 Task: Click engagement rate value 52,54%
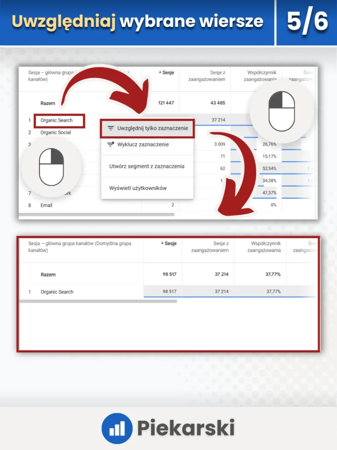tap(269, 168)
